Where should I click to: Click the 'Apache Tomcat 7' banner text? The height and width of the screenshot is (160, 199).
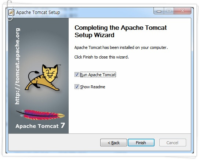pyautogui.click(x=40, y=126)
